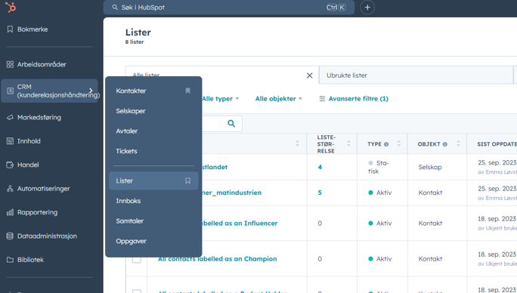Open the Alle objekter dropdown
Image resolution: width=517 pixels, height=293 pixels.
coord(279,98)
